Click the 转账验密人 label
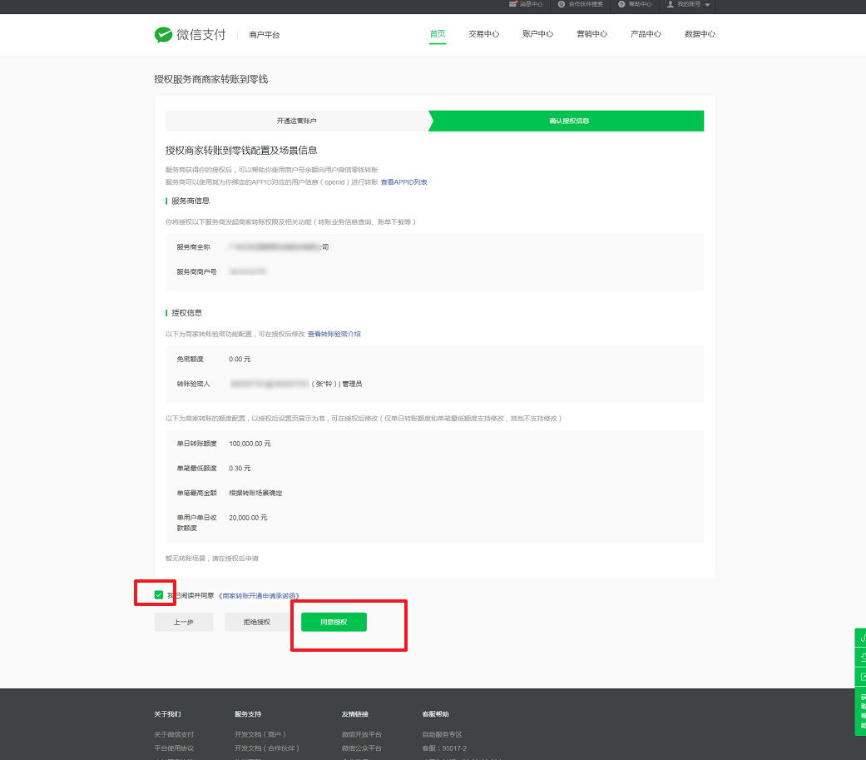Screen dimensions: 866x760 pyautogui.click(x=193, y=384)
